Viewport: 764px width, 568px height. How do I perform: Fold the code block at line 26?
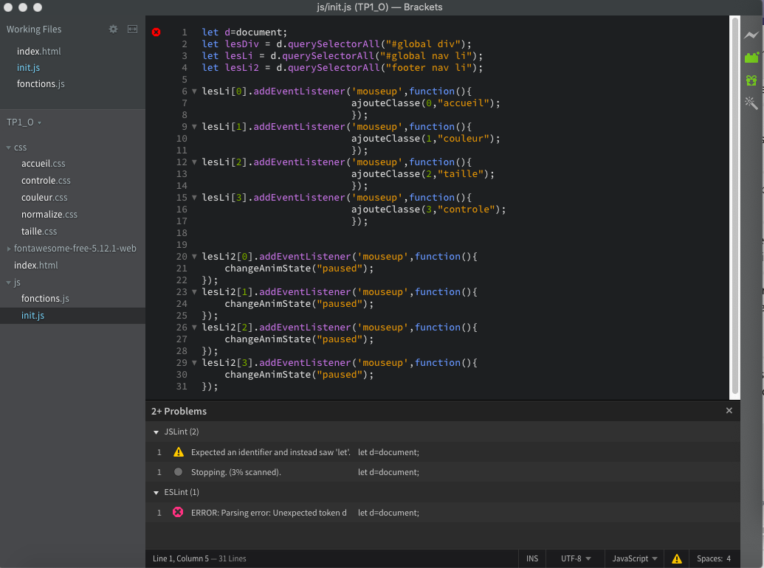pos(194,328)
